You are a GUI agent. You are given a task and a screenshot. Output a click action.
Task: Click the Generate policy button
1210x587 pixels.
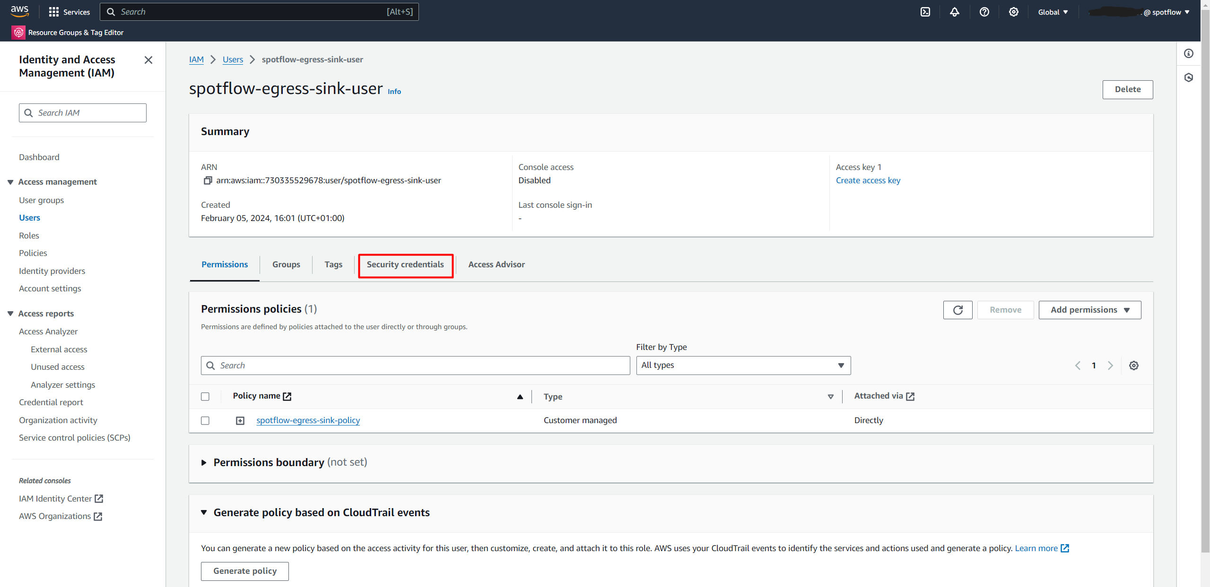point(244,571)
